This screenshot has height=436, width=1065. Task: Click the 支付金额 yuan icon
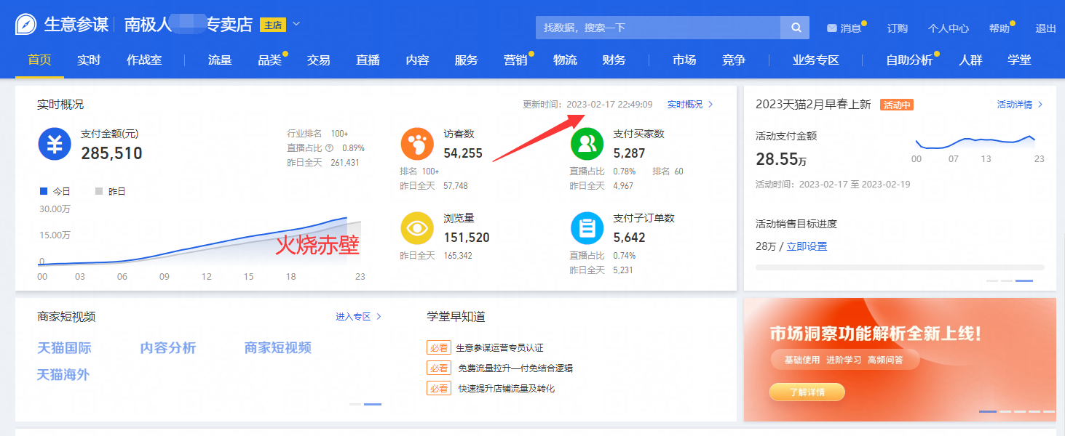[55, 144]
